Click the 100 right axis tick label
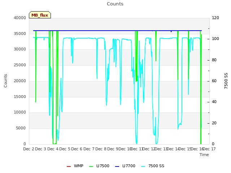Screen dimensions: 231x173 (215, 39)
